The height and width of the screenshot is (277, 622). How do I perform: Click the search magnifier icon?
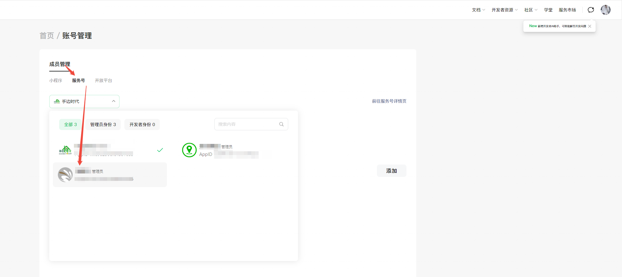[281, 124]
